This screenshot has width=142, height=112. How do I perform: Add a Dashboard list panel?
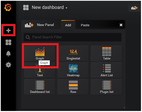pyautogui.click(x=40, y=87)
